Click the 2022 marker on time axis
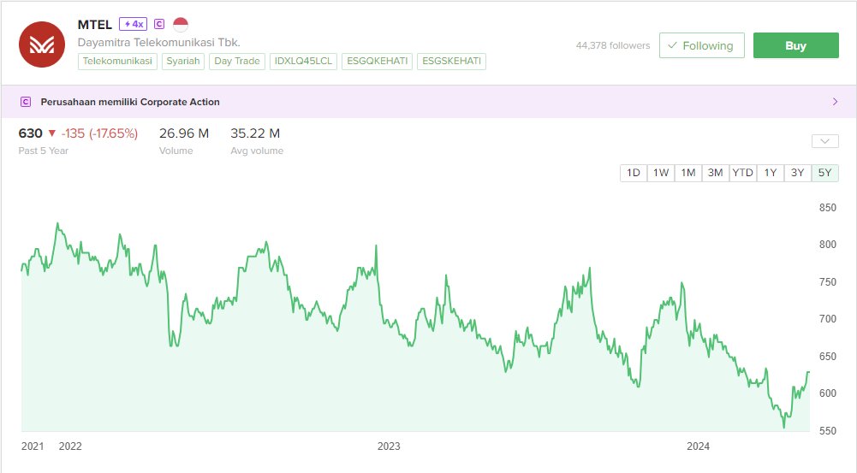The image size is (857, 473). [x=70, y=446]
